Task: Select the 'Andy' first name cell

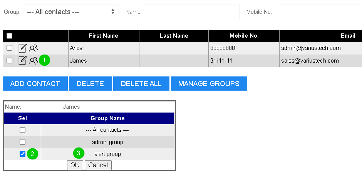Action: (104, 48)
